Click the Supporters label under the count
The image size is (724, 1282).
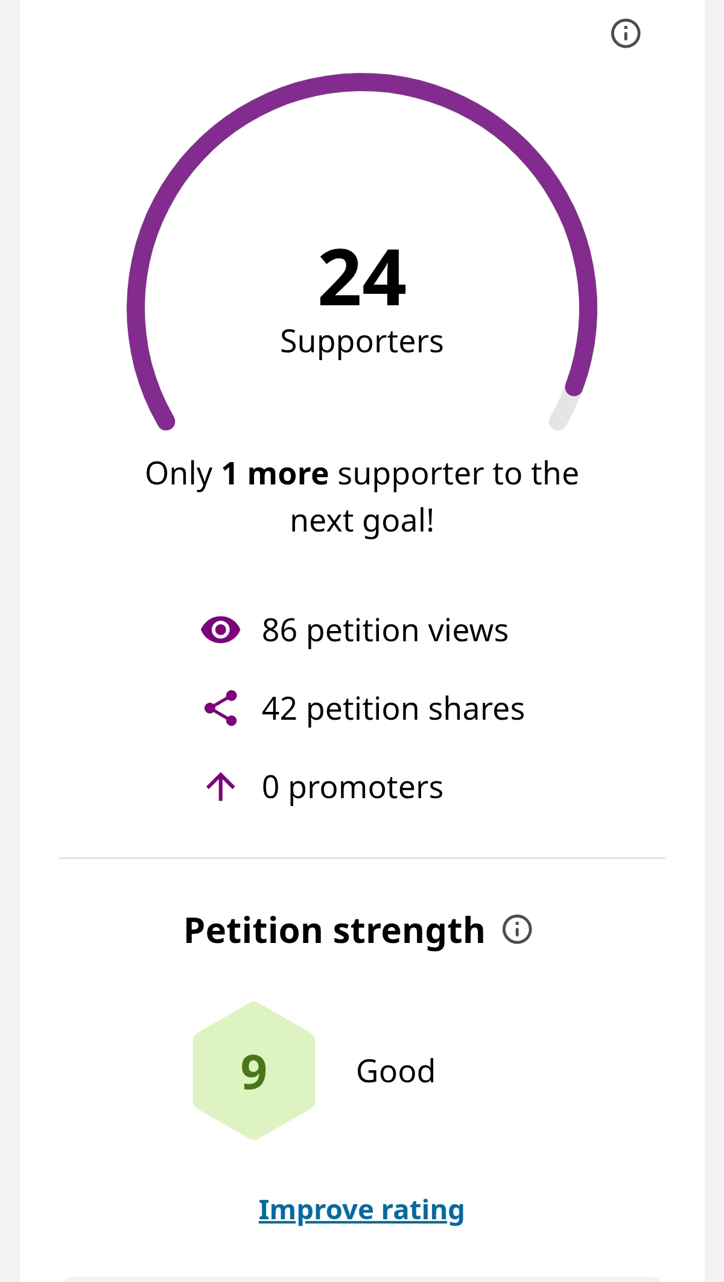click(x=362, y=341)
